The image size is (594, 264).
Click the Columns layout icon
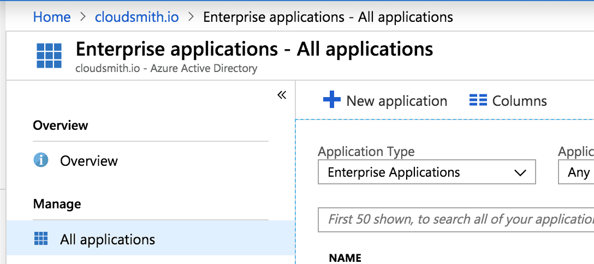coord(478,100)
